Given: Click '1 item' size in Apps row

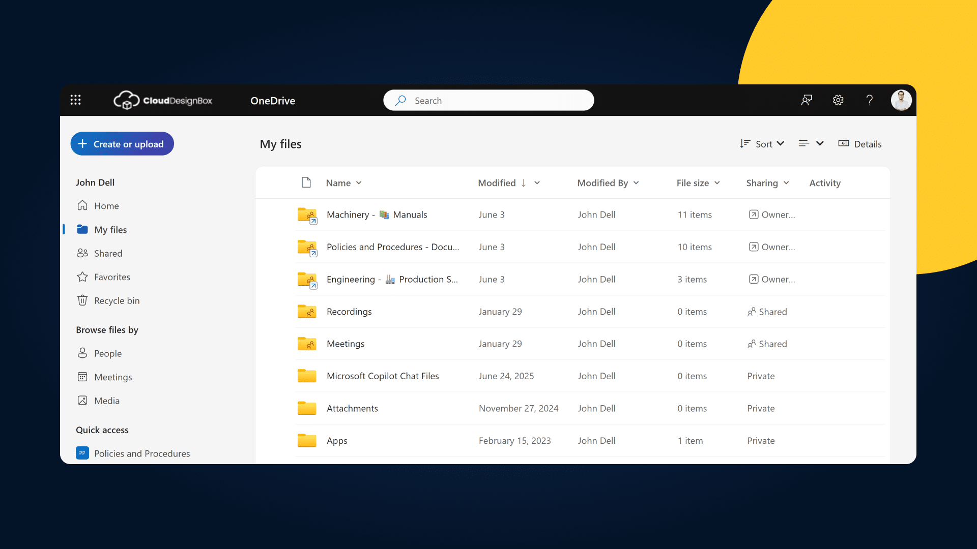Looking at the screenshot, I should click(690, 441).
